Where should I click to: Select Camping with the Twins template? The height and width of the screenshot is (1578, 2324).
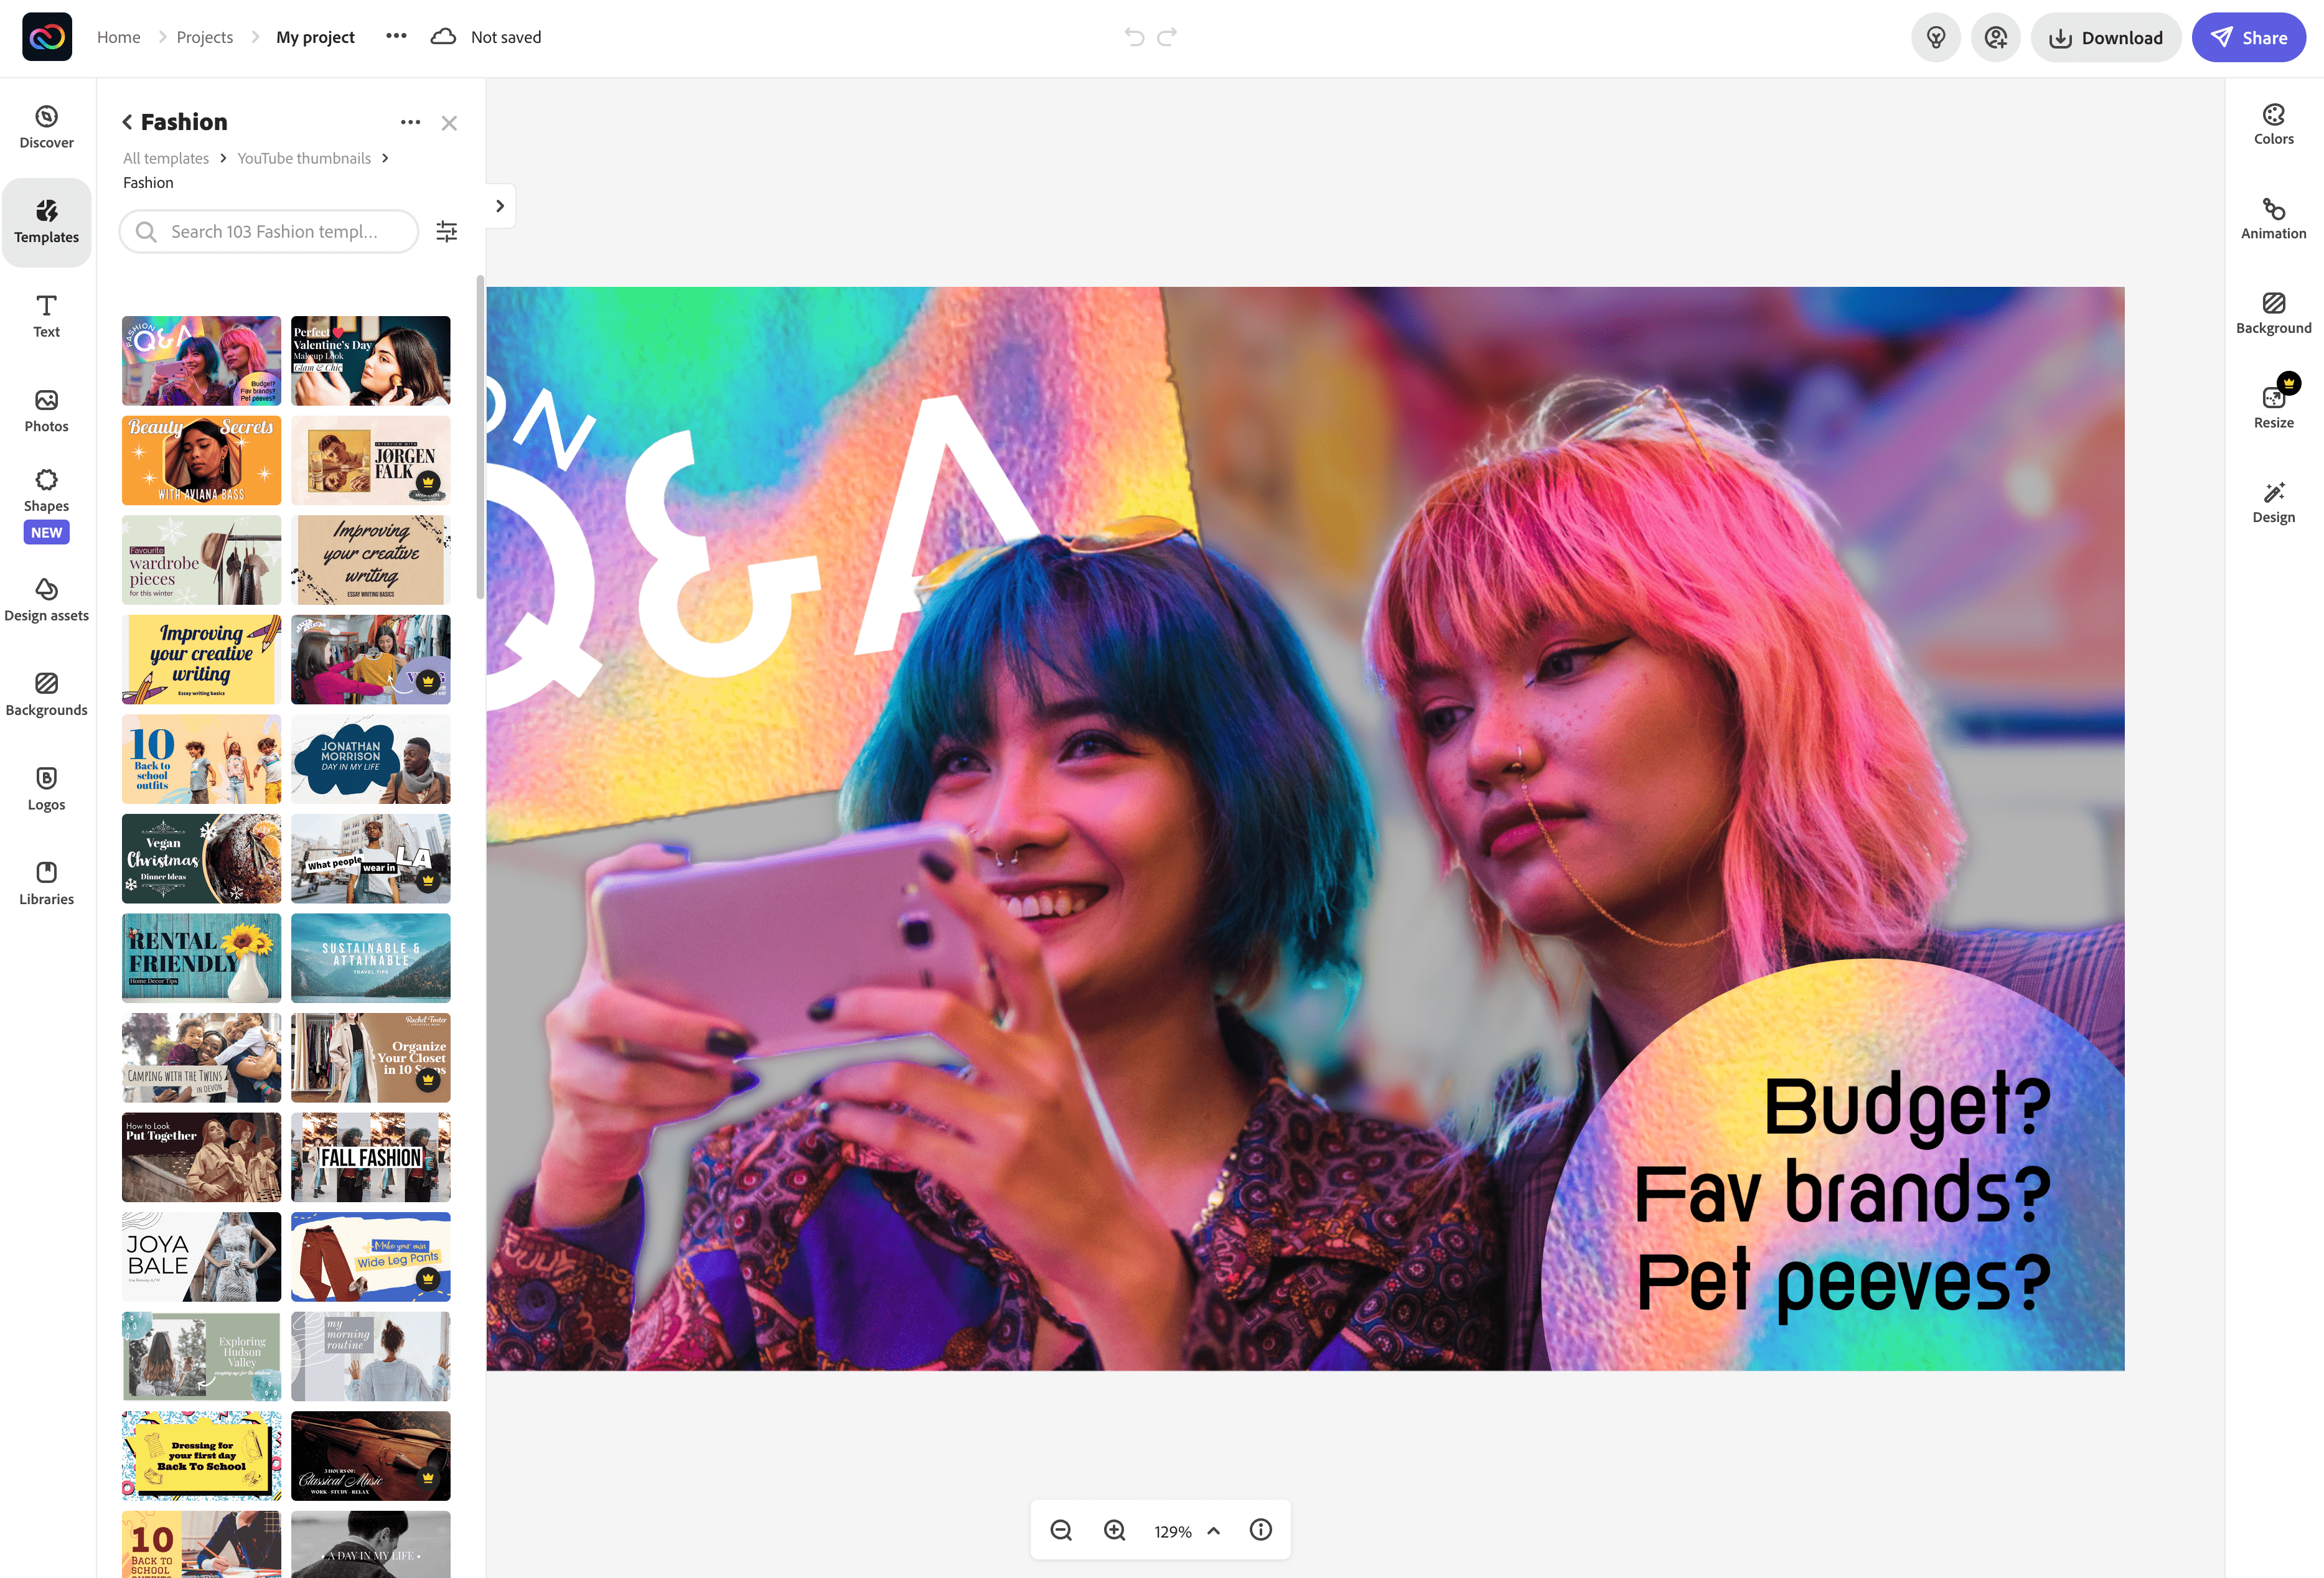(201, 1058)
